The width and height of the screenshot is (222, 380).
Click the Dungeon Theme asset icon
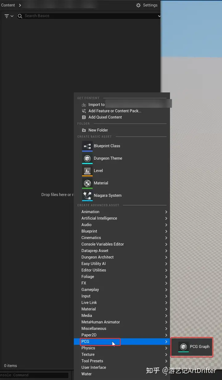pos(87,158)
